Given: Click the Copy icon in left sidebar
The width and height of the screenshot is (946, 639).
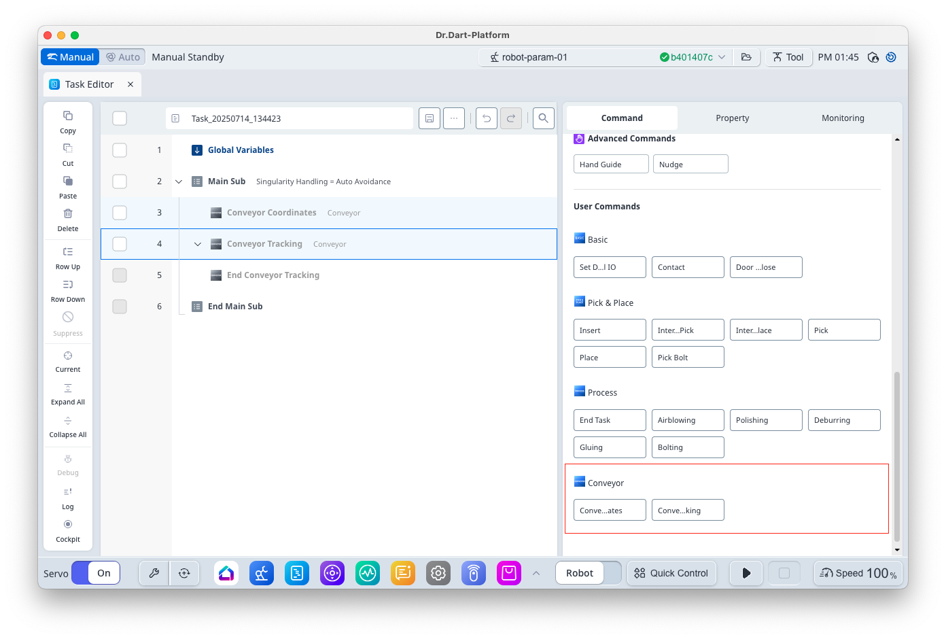Looking at the screenshot, I should pyautogui.click(x=68, y=116).
